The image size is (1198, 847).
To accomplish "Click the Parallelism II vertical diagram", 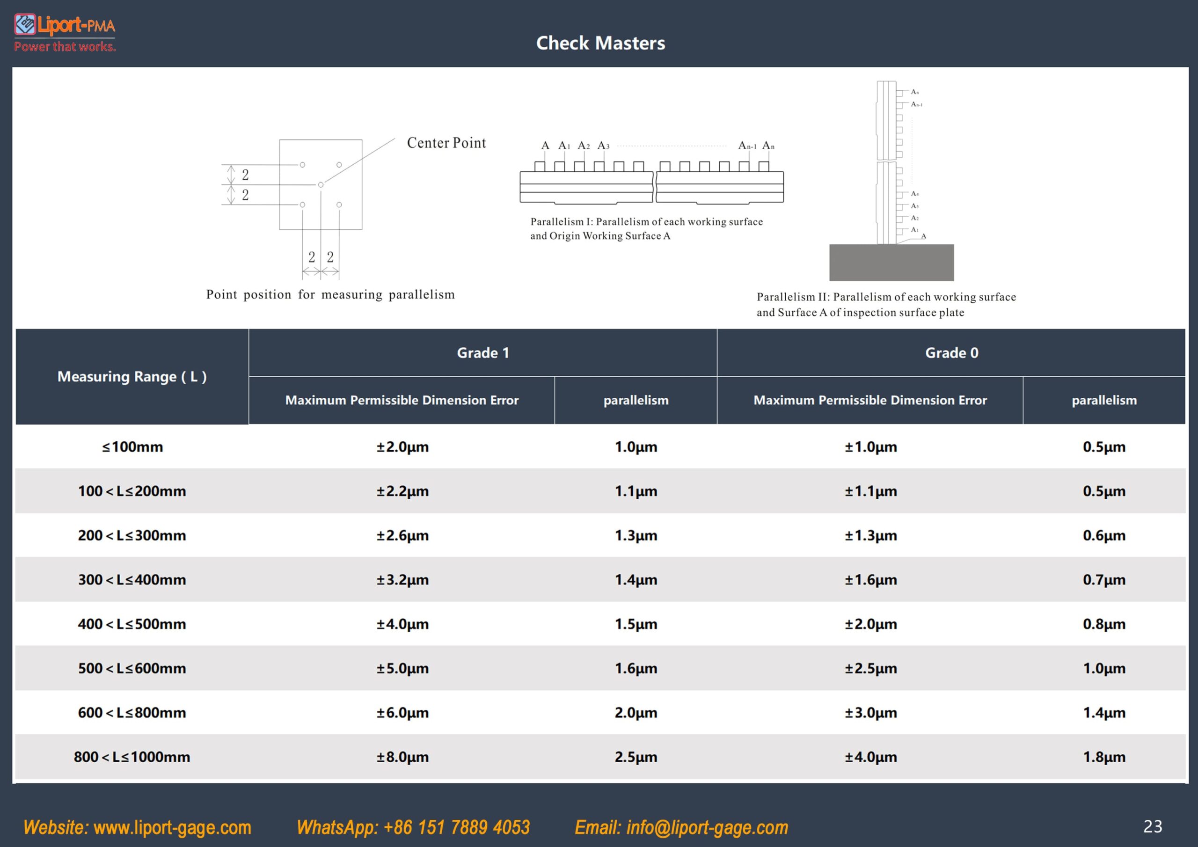I will click(x=892, y=181).
